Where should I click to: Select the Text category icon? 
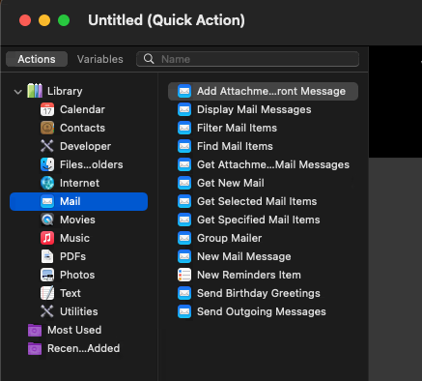47,293
